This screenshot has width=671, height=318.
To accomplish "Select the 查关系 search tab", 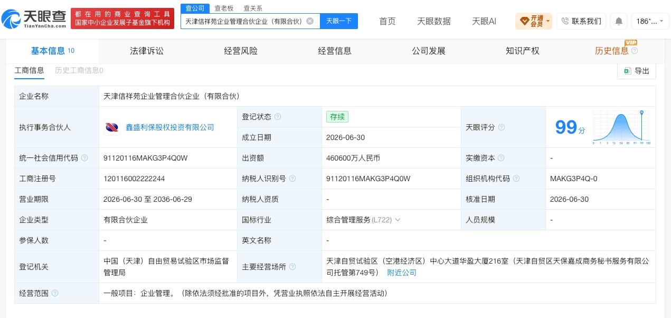I will tap(253, 8).
